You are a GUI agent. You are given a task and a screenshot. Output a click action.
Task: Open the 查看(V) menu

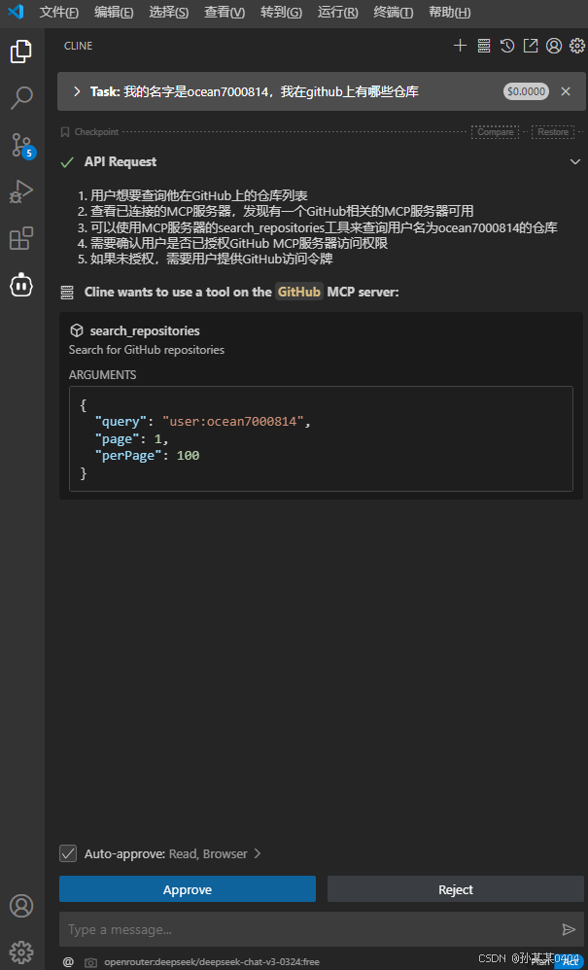(225, 13)
